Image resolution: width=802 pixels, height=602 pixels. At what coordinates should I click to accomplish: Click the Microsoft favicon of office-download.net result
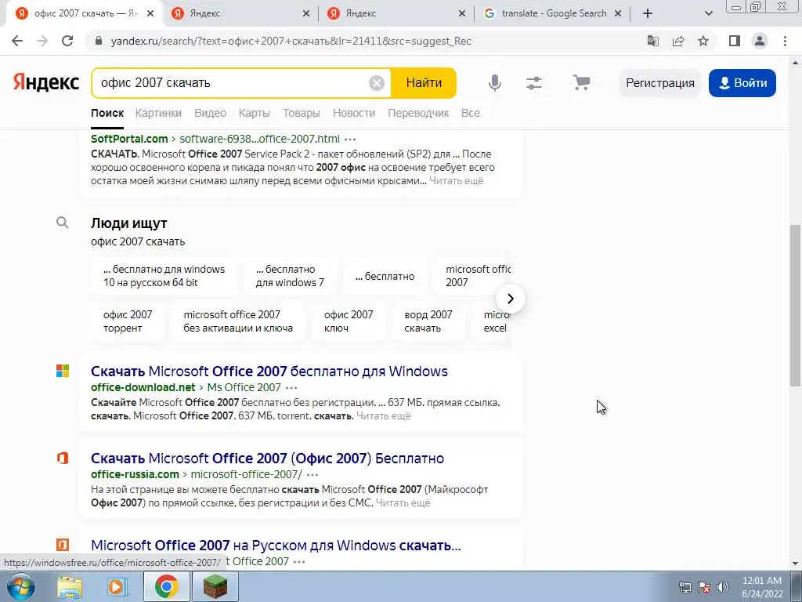click(63, 371)
